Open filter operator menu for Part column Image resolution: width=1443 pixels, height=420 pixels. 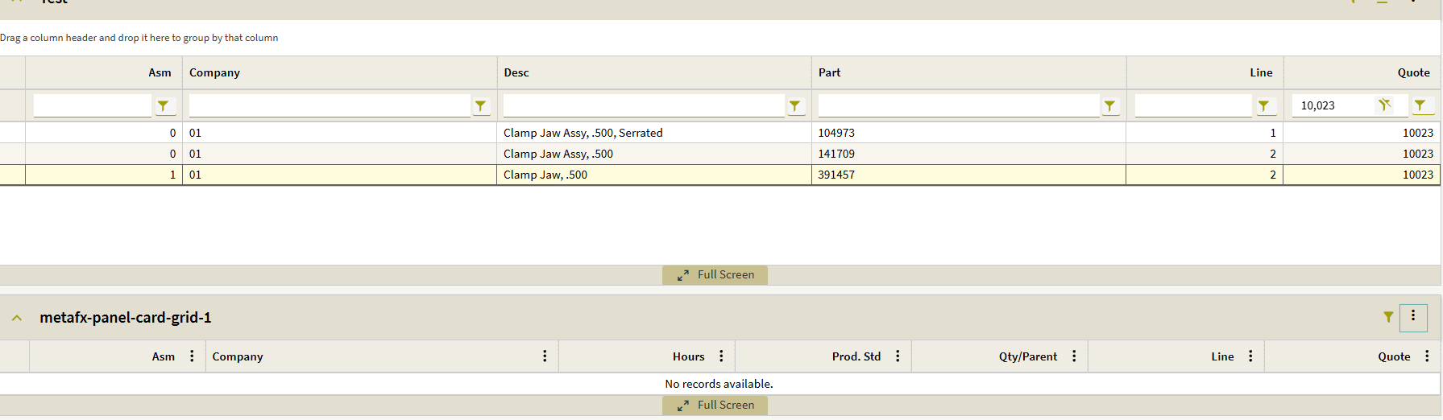1109,105
